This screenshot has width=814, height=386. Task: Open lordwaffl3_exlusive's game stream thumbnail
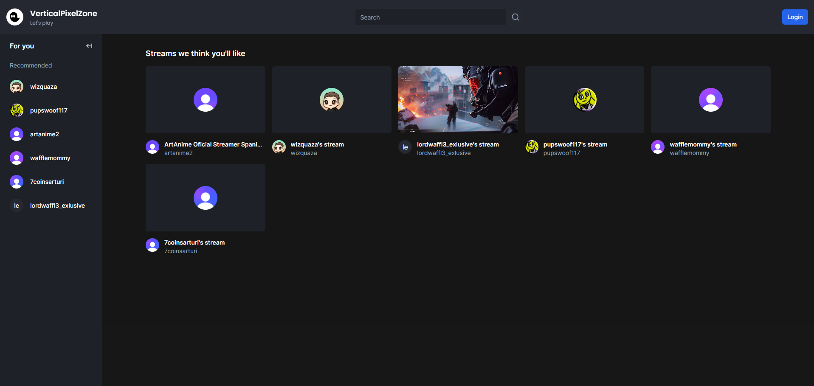458,100
